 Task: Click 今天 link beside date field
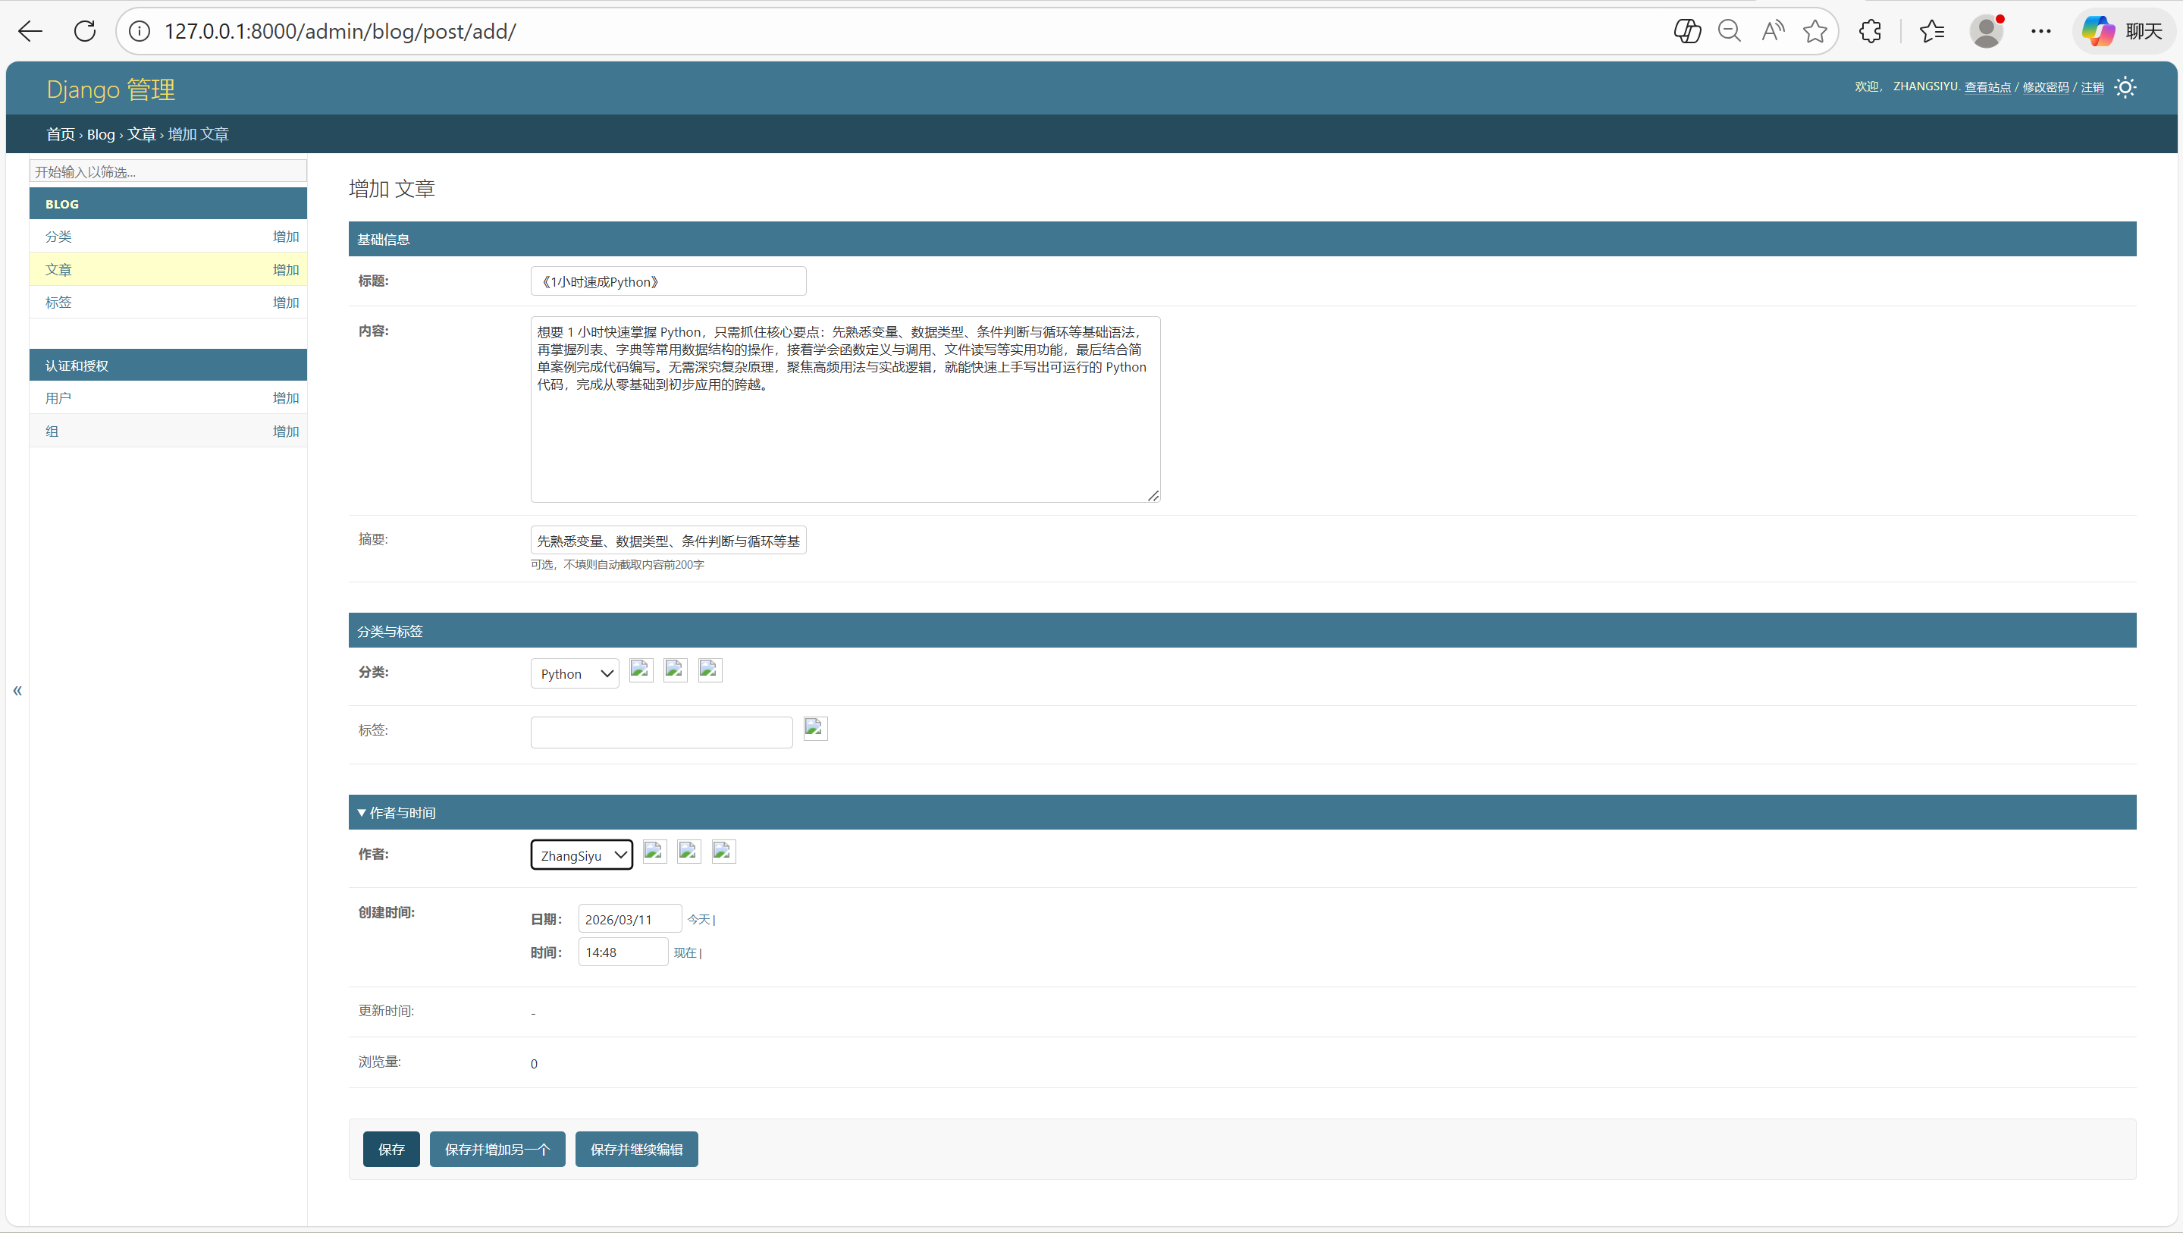pyautogui.click(x=698, y=920)
